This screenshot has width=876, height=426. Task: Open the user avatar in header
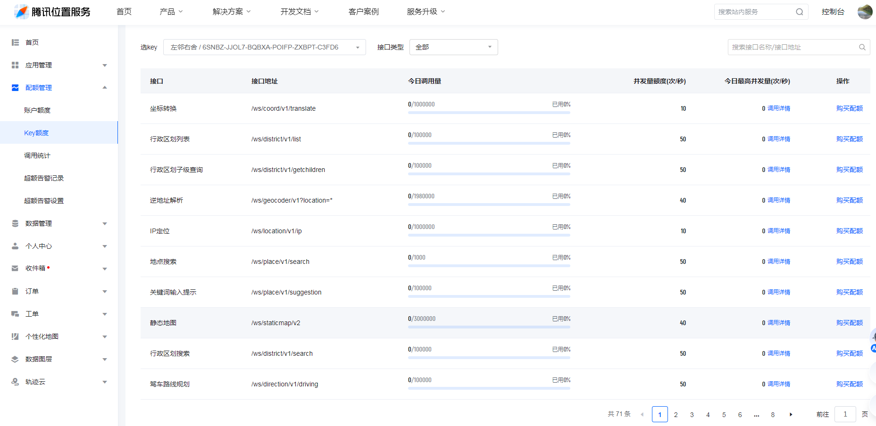[x=865, y=12]
